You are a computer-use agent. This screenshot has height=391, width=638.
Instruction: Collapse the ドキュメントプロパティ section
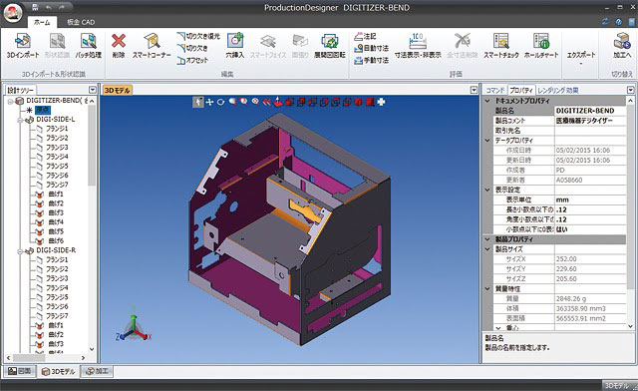pos(487,101)
